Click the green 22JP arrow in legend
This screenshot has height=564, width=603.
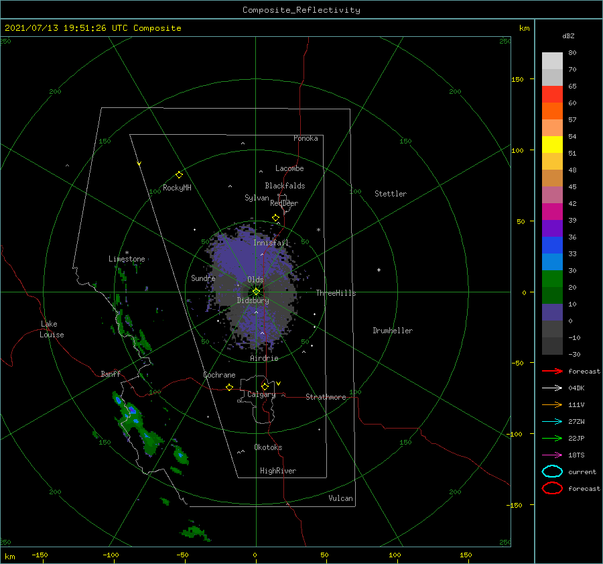pos(552,438)
